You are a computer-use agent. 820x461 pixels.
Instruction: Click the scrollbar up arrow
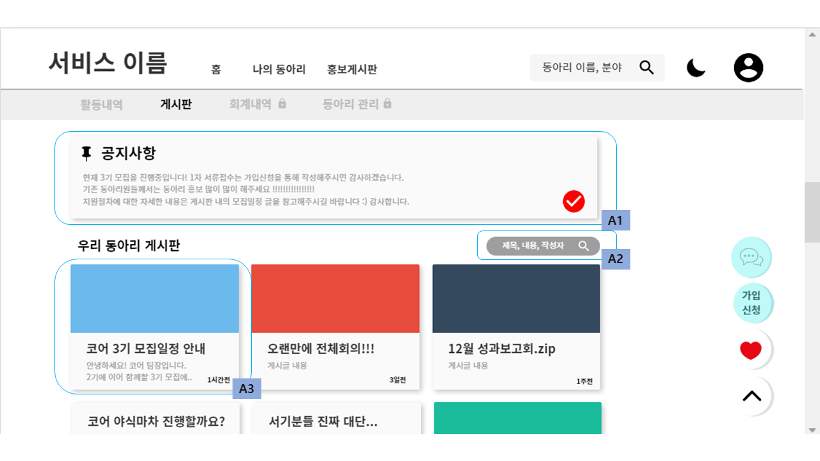pos(812,35)
